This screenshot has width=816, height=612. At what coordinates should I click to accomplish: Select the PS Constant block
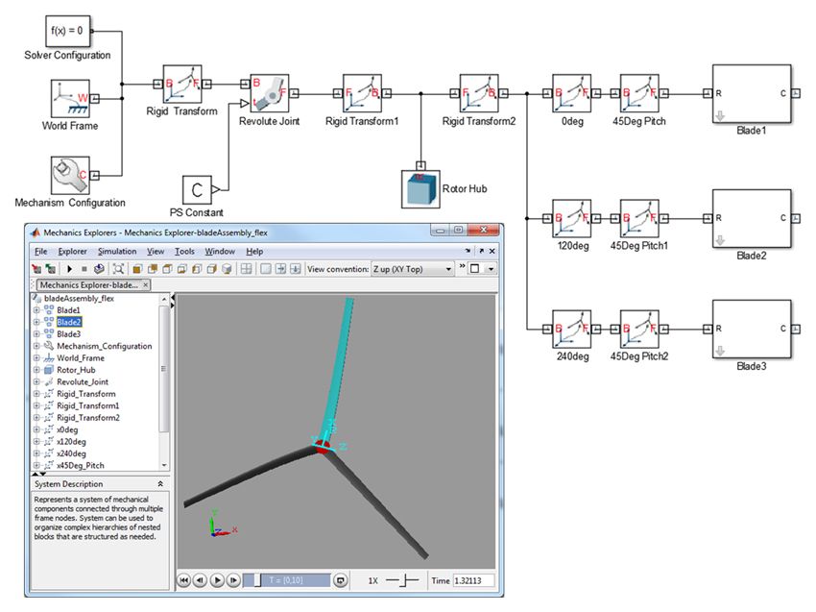coord(199,188)
